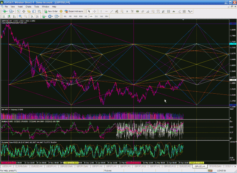Select the horizontal line drawing tool
The image size is (237, 173).
pos(107,11)
